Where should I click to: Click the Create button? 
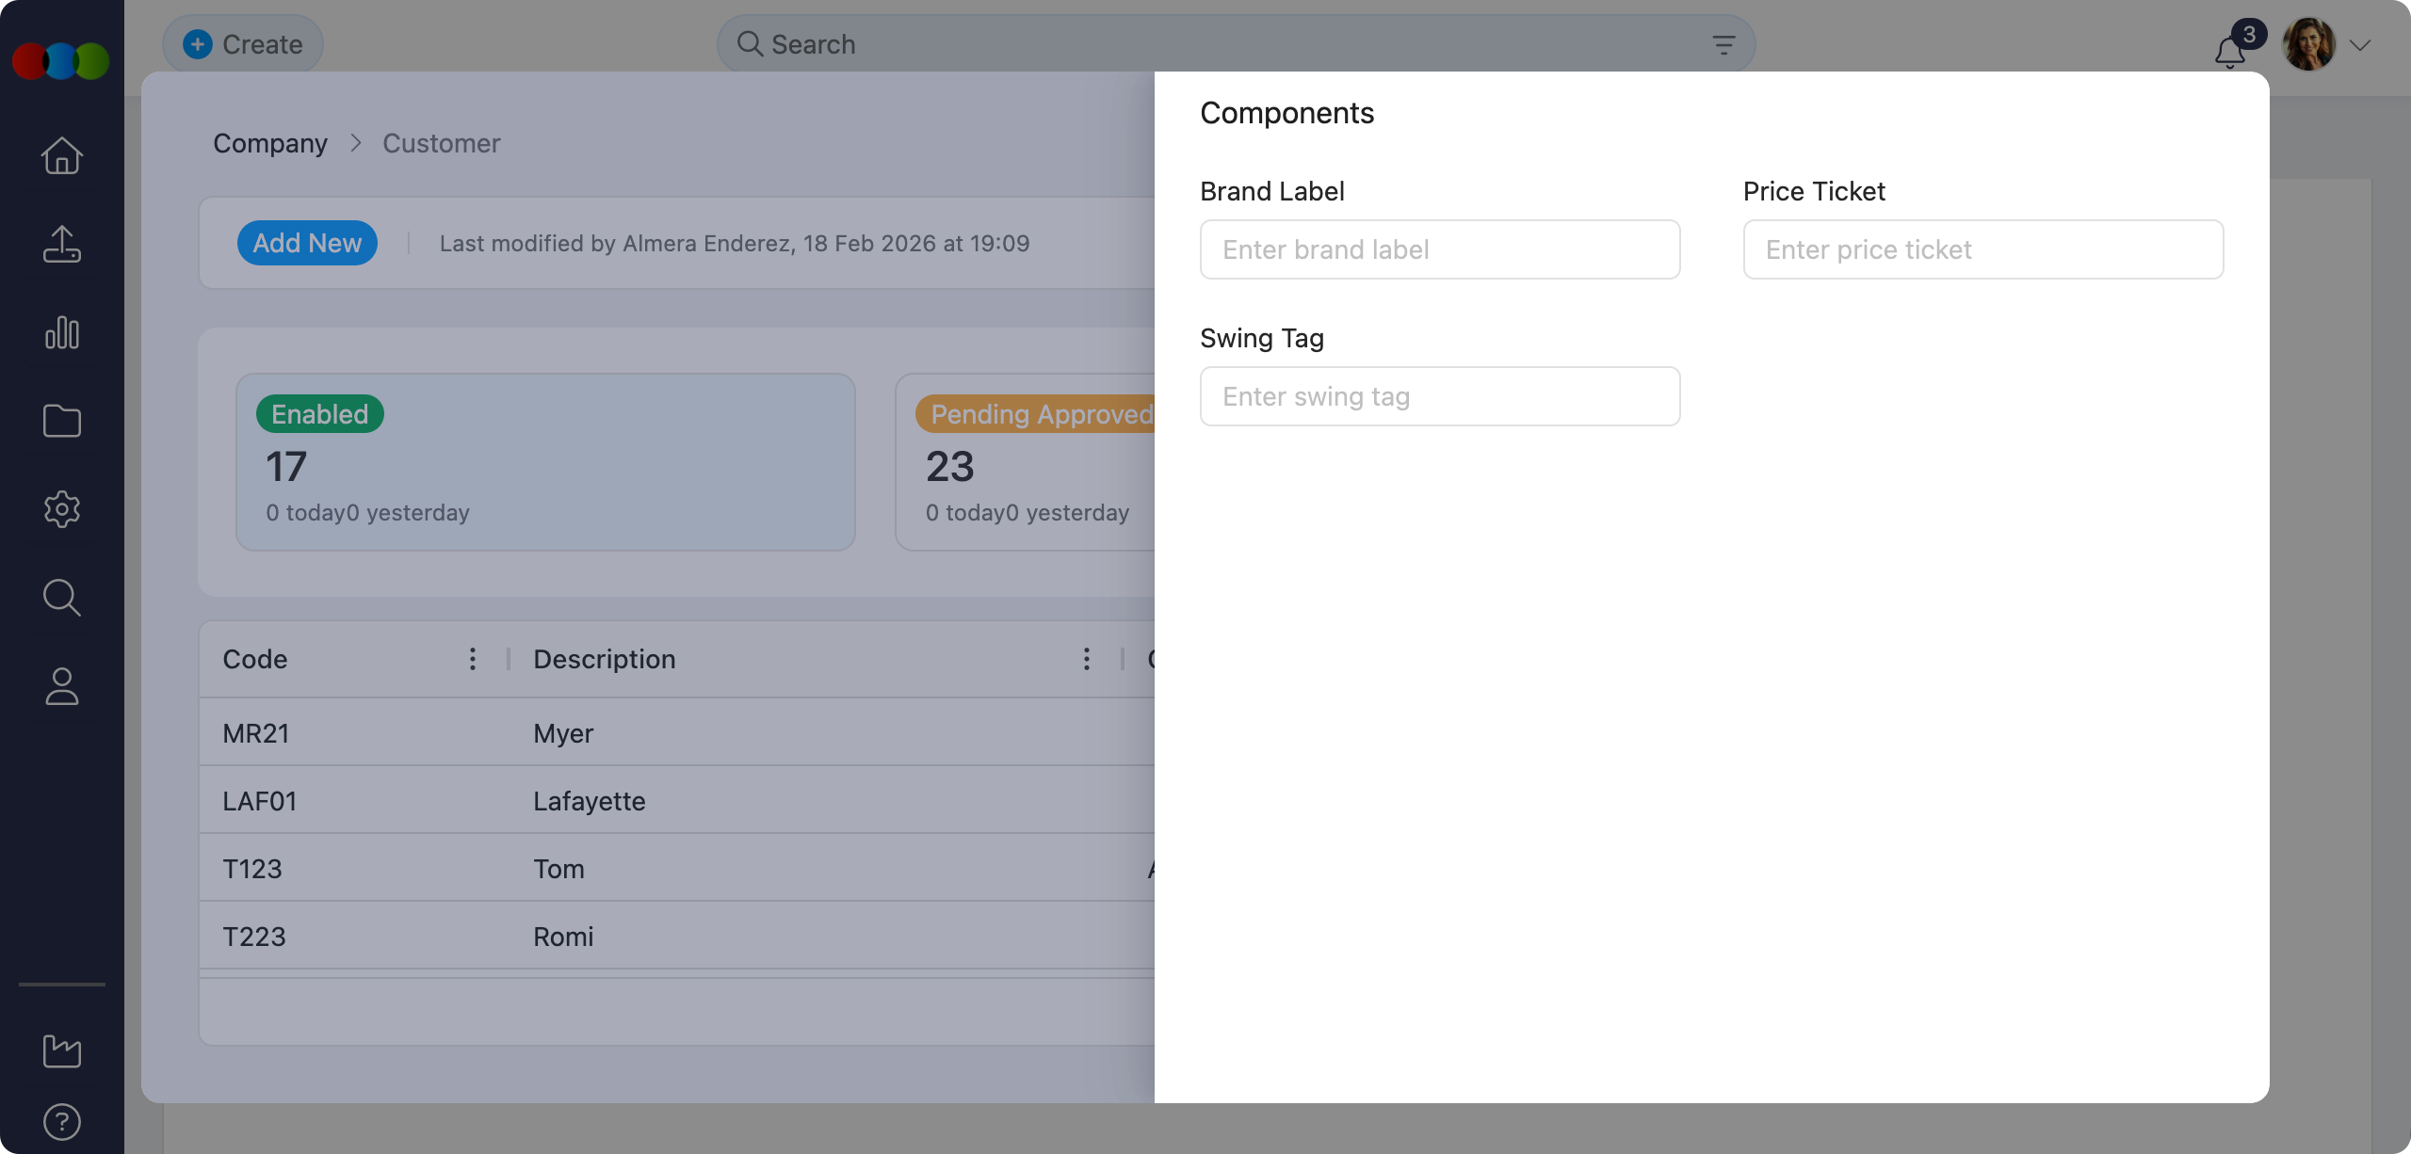coord(242,43)
